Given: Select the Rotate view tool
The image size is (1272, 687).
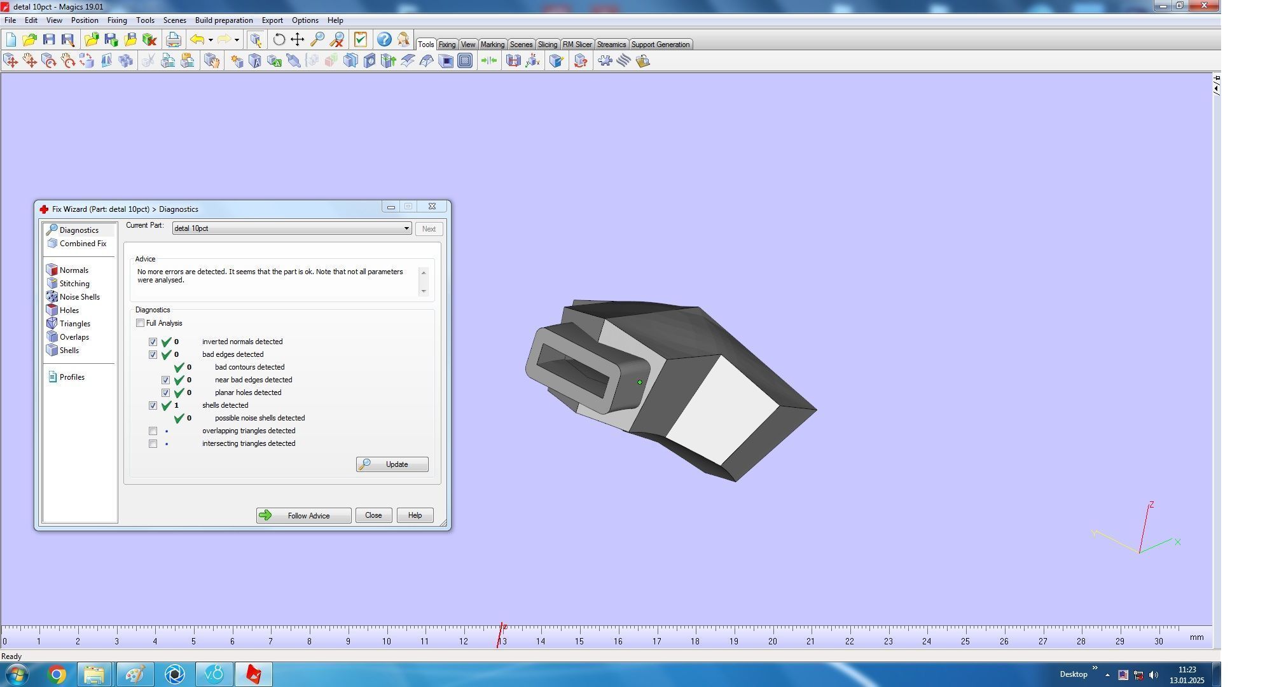Looking at the screenshot, I should pos(279,39).
